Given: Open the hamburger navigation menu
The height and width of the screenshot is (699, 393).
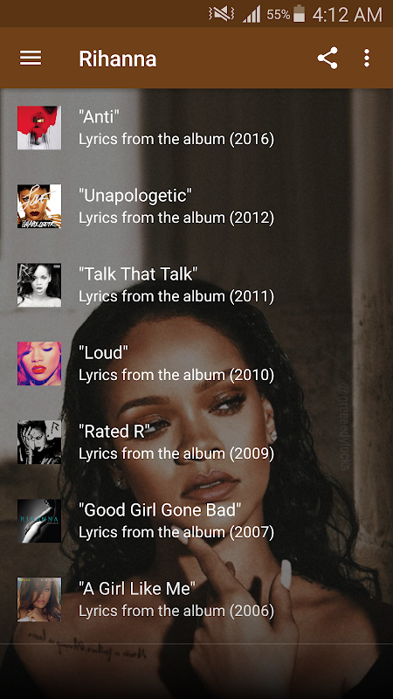Looking at the screenshot, I should tap(31, 58).
